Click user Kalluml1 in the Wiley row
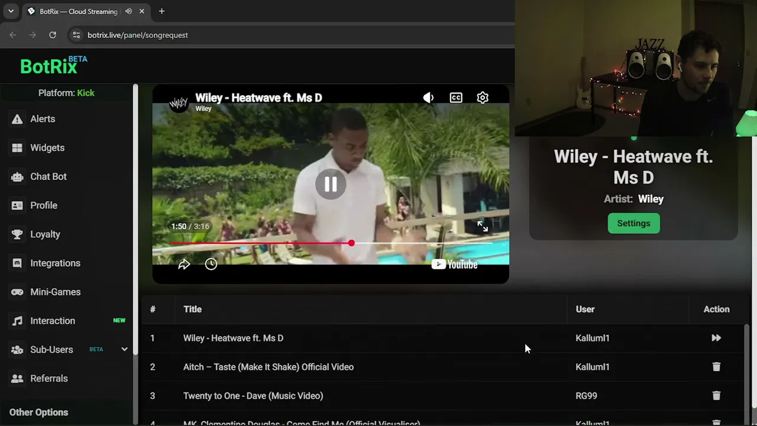Viewport: 757px width, 426px height. point(592,338)
